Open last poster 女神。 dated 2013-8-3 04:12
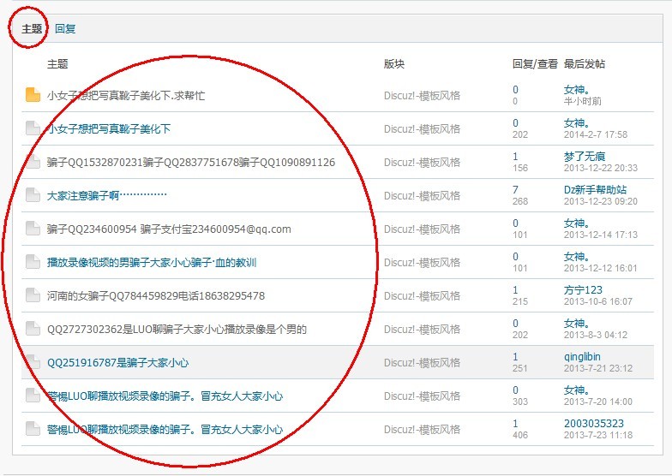The height and width of the screenshot is (476, 672). tap(576, 324)
